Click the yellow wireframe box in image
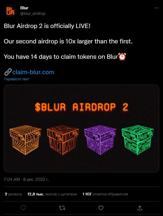 point(25,140)
